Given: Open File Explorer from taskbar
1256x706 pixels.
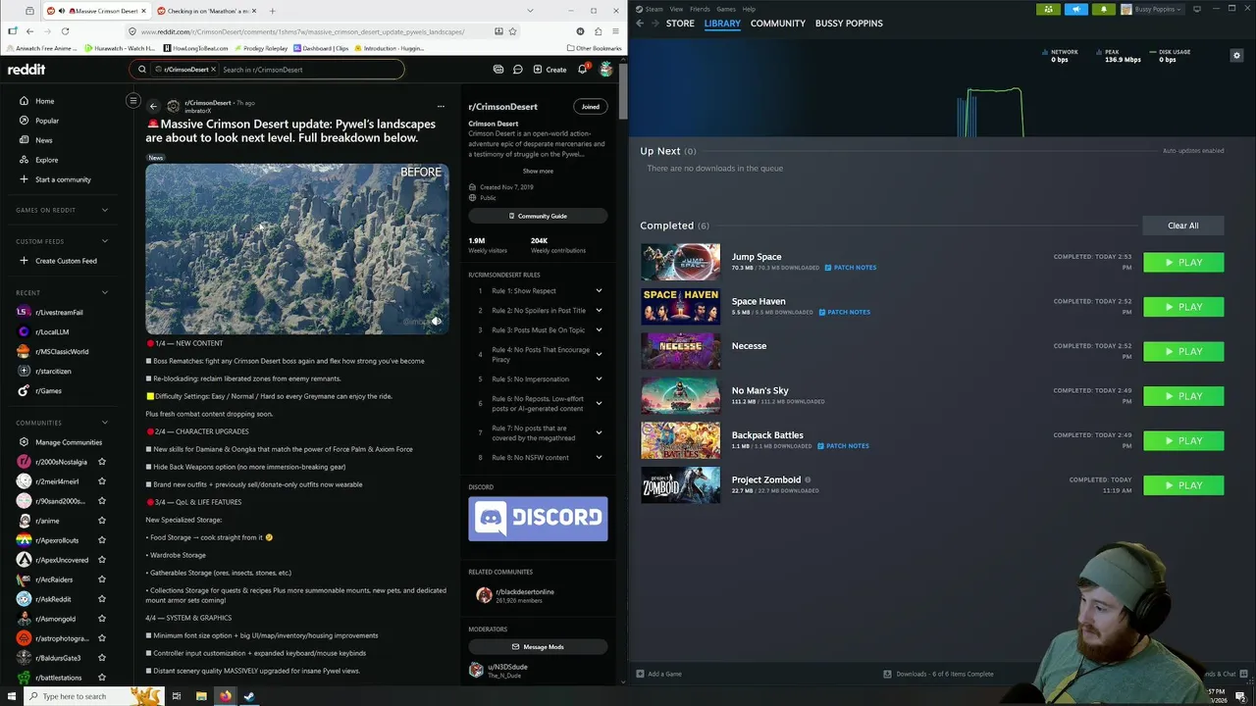Looking at the screenshot, I should 201,696.
